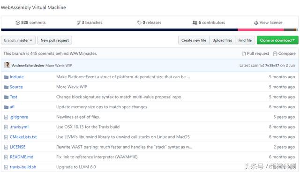Open commit 'Change block signature syntax' message

pos(119,97)
